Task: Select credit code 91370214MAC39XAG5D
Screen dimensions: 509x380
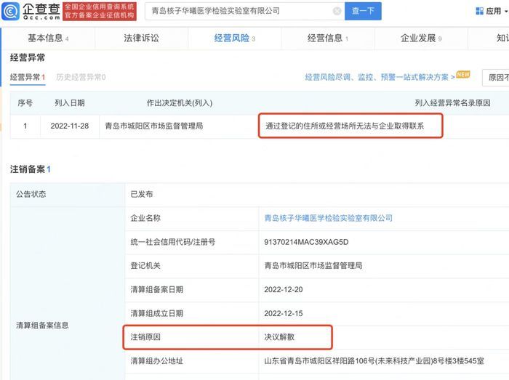Action: 306,242
